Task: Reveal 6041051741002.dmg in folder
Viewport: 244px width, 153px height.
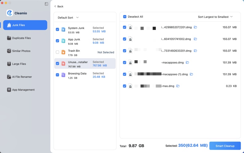Action: click(x=195, y=39)
